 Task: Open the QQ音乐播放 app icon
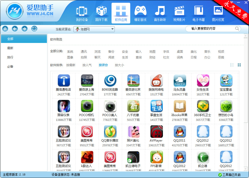coord(110,131)
